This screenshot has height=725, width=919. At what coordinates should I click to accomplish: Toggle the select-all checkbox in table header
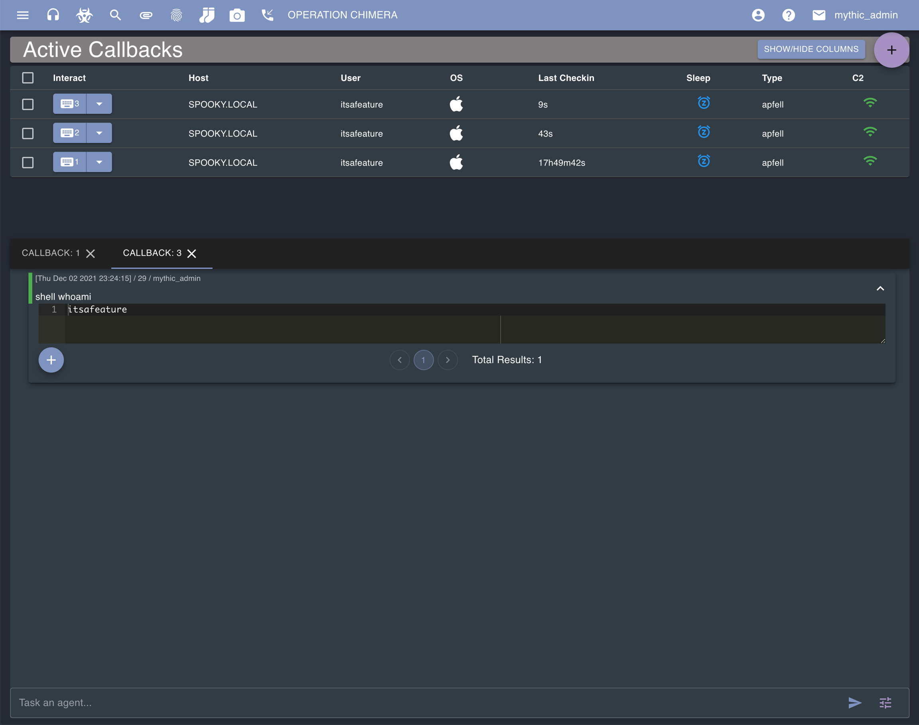[28, 78]
